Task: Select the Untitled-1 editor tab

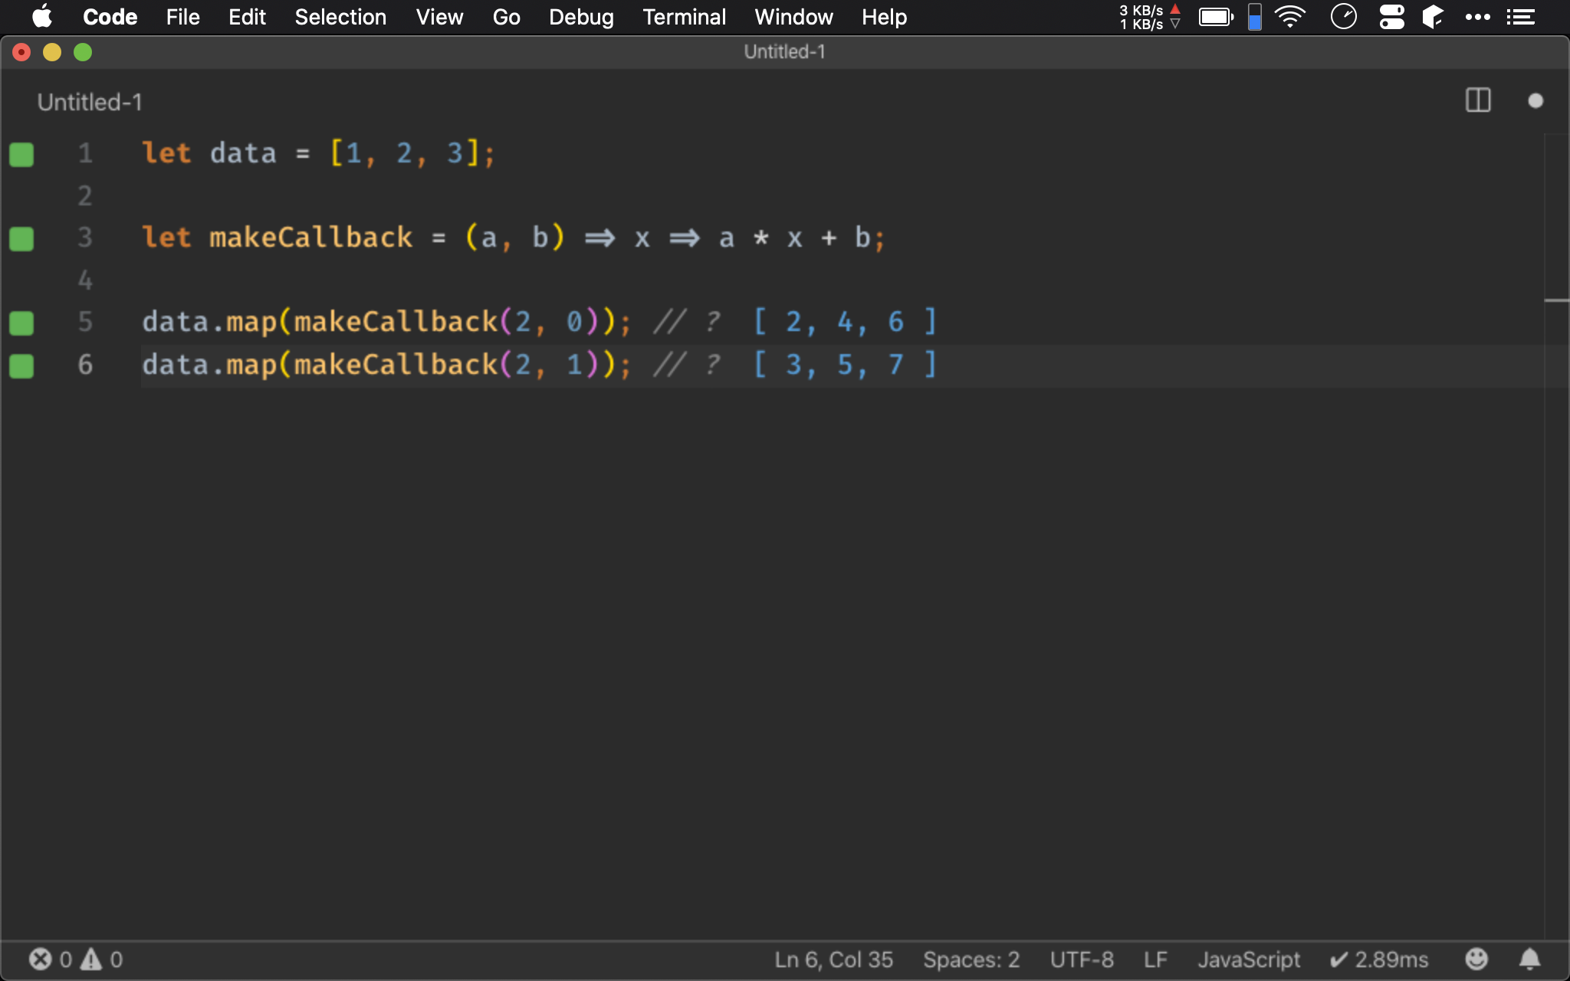Action: click(x=90, y=102)
